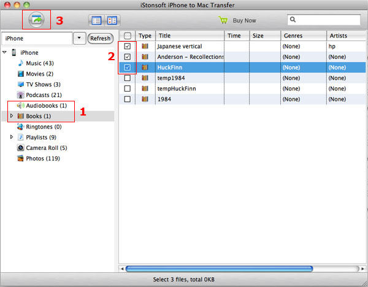Check the temp1984 checkbox
Viewport: 368px width, 287px height.
coord(128,78)
